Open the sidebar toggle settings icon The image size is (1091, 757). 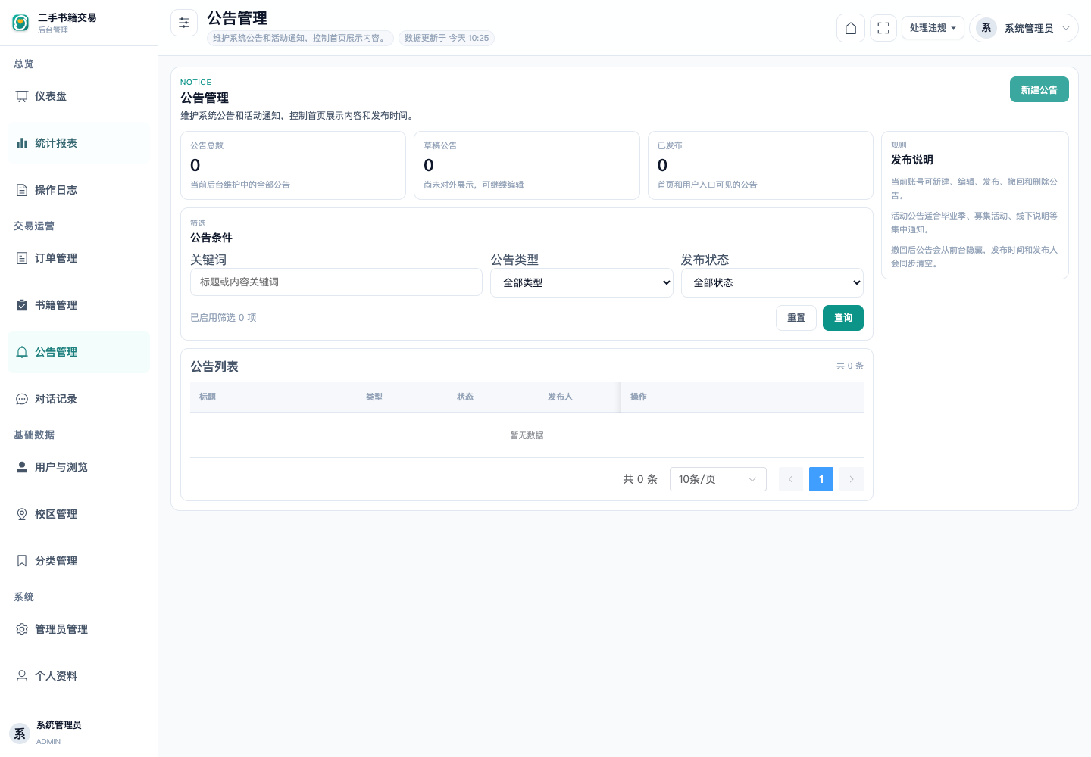(184, 23)
